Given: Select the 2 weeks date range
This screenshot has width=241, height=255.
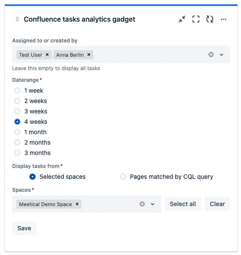Looking at the screenshot, I should click(17, 101).
